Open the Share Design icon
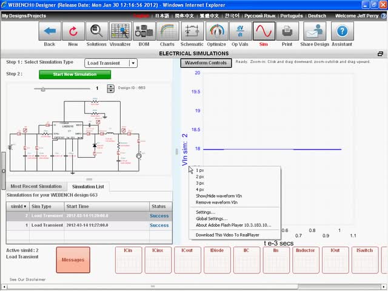 pyautogui.click(x=315, y=31)
